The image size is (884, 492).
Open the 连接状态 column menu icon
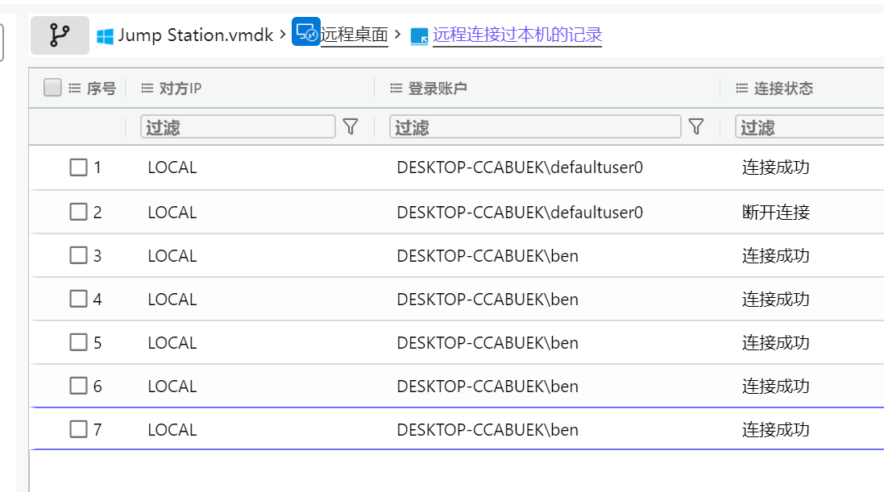click(742, 88)
